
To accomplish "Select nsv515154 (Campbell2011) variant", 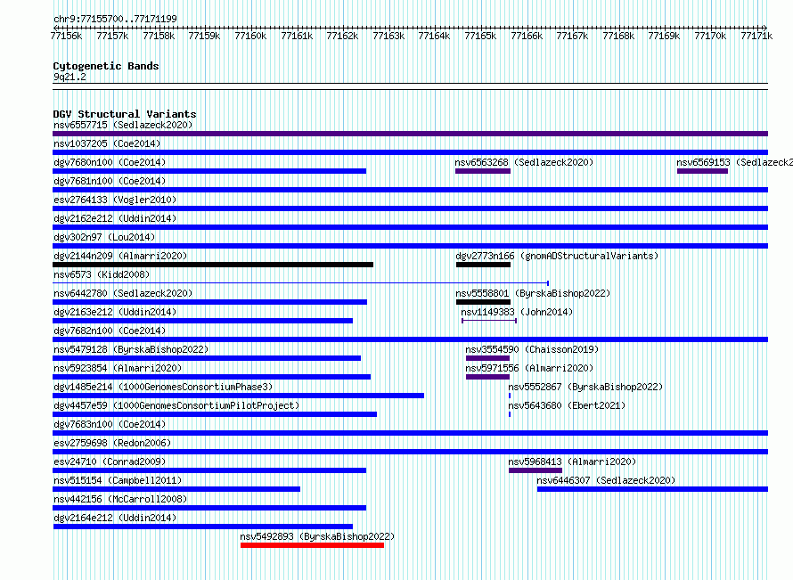I will (x=118, y=480).
